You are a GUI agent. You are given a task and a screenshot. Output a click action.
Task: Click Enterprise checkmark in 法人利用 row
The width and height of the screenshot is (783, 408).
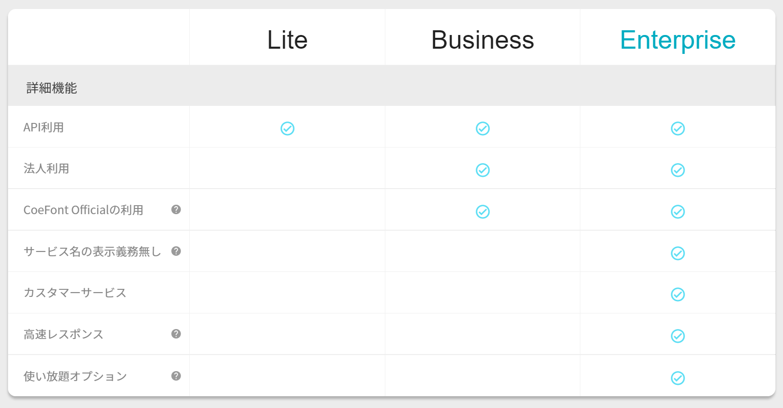pos(677,170)
